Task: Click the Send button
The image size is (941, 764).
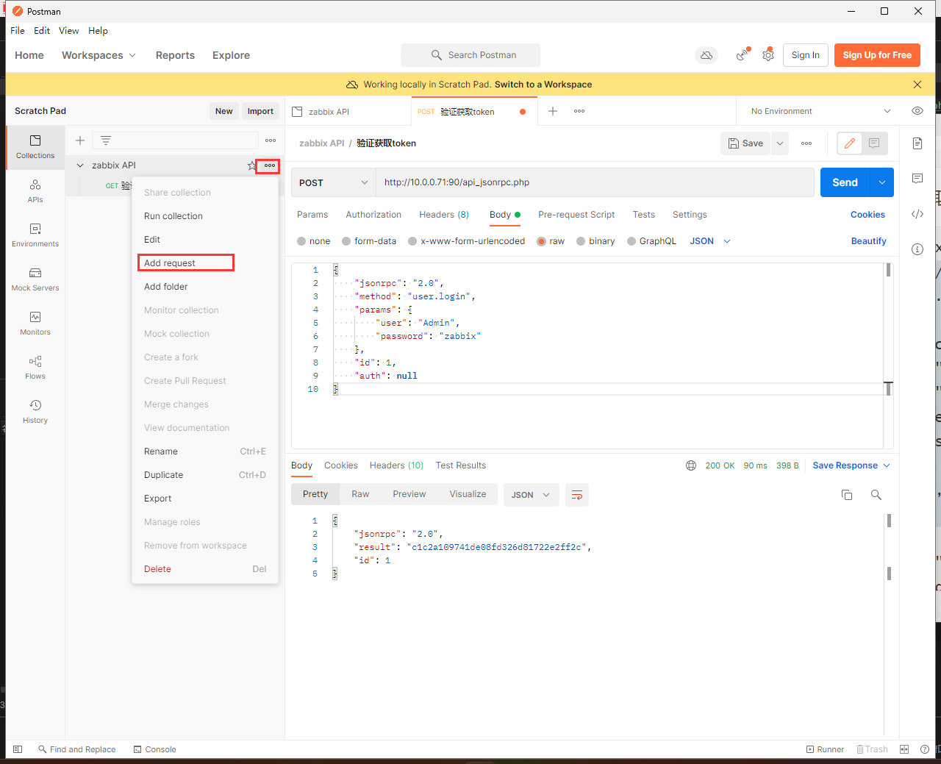Action: tap(845, 182)
